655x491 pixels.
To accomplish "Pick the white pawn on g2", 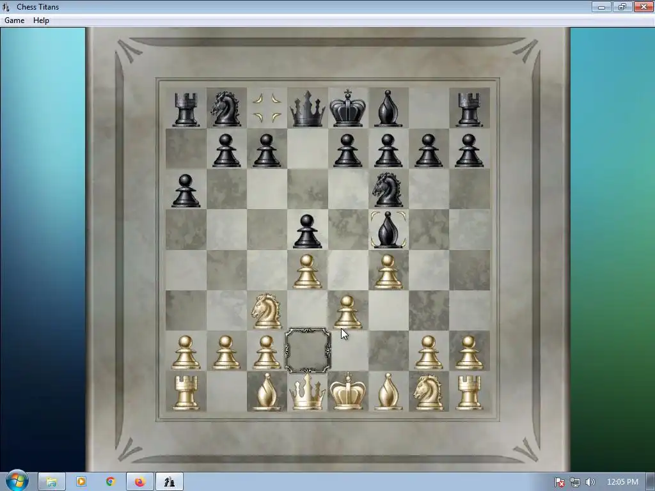I will click(x=429, y=353).
